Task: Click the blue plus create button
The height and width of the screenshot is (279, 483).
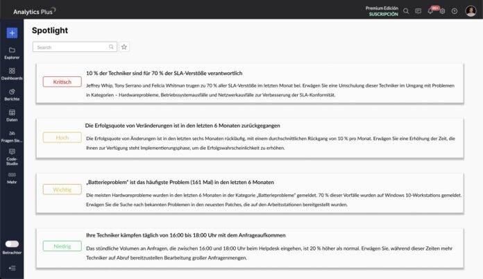Action: click(x=12, y=33)
